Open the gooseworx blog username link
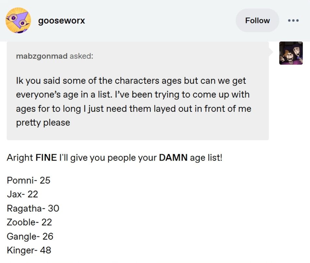The image size is (310, 263). 62,21
